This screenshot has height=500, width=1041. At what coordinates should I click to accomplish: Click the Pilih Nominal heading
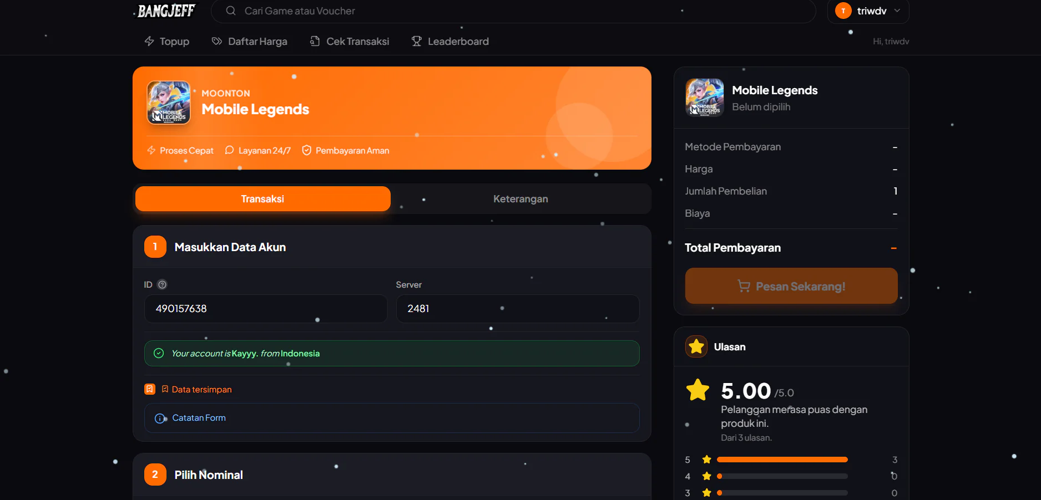(x=209, y=475)
